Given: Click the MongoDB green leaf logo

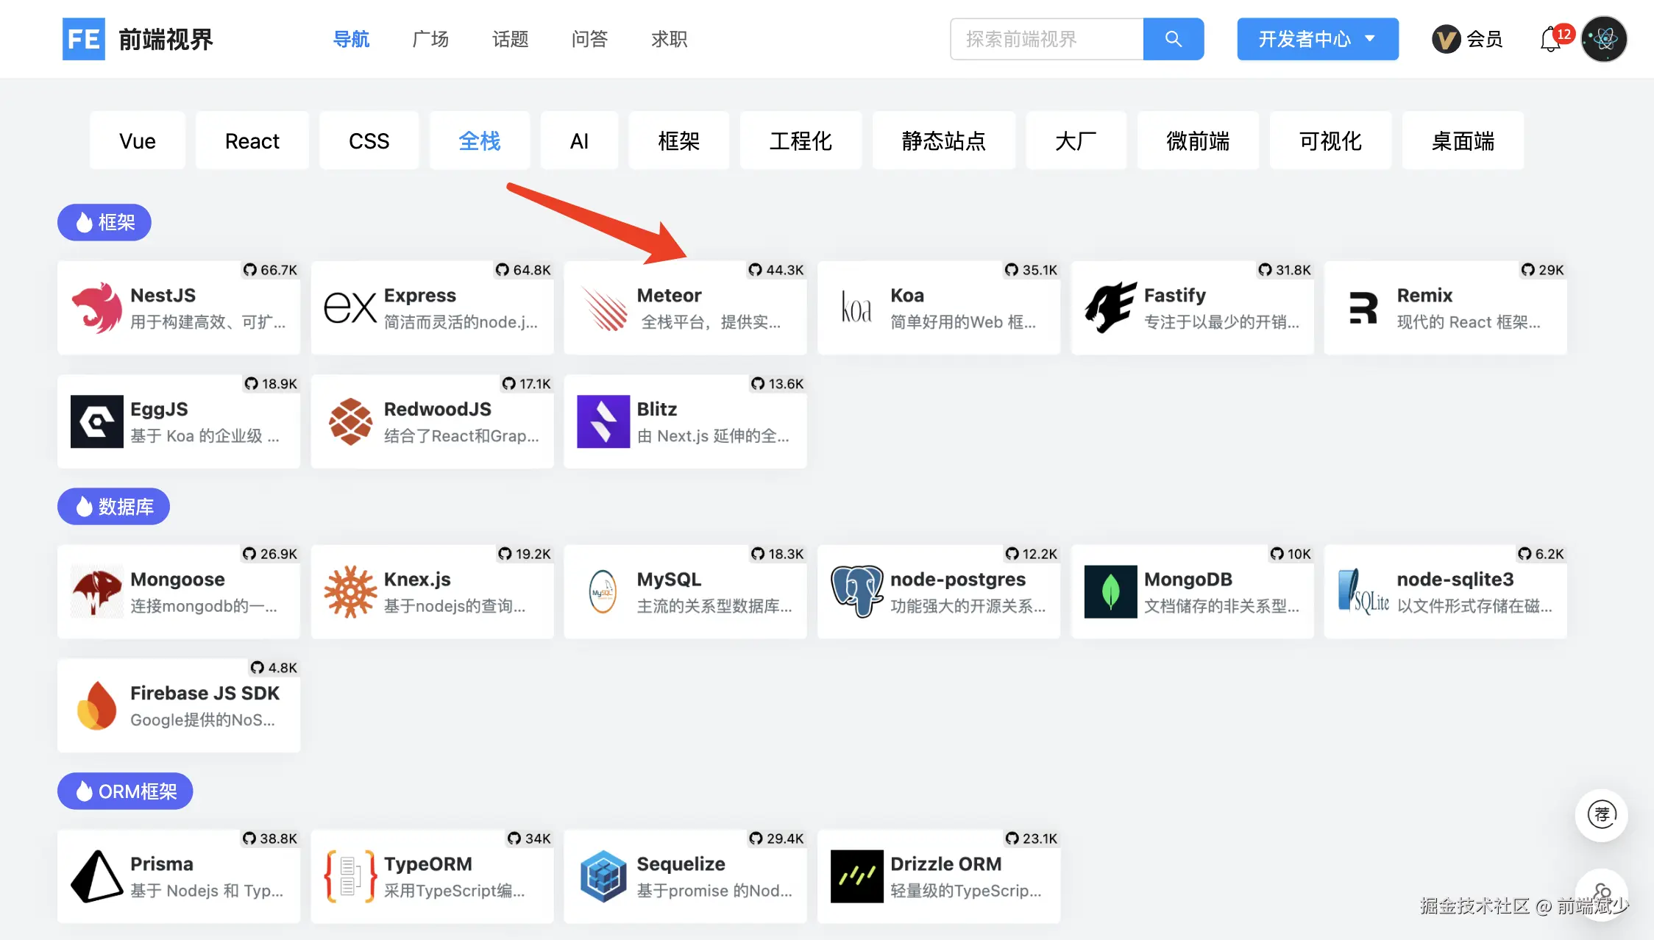Looking at the screenshot, I should (1110, 591).
